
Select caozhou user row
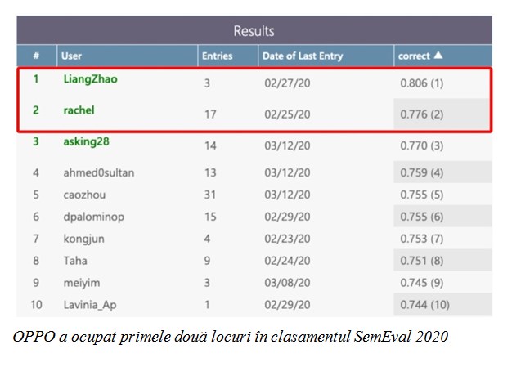coord(84,195)
